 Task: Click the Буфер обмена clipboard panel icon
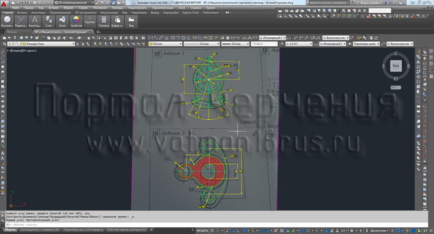[118, 21]
